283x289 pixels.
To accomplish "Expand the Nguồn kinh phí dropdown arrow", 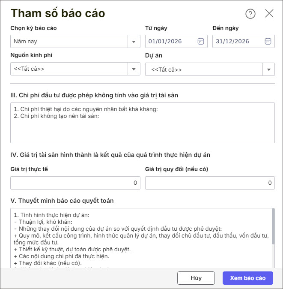I will click(x=134, y=69).
